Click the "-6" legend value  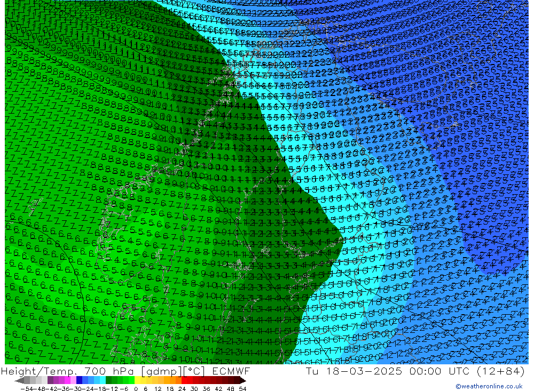click(124, 389)
